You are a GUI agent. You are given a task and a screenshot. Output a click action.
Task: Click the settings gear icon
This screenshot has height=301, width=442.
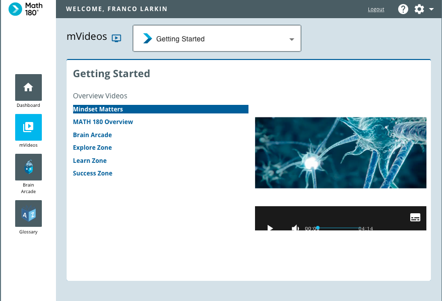coord(419,9)
